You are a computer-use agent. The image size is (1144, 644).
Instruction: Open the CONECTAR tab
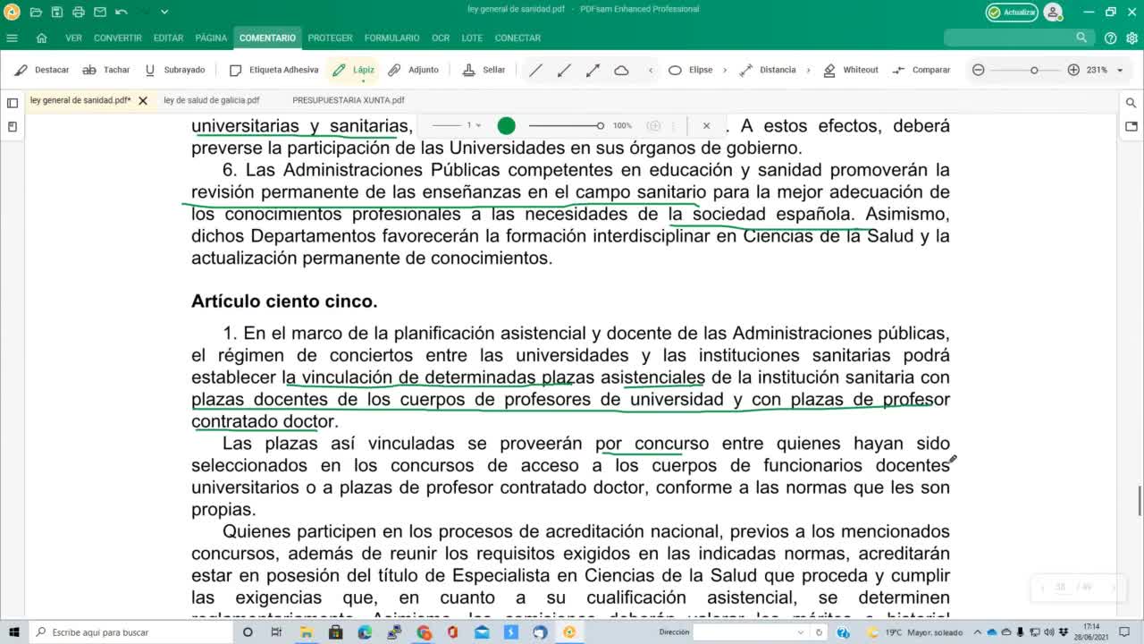click(517, 38)
